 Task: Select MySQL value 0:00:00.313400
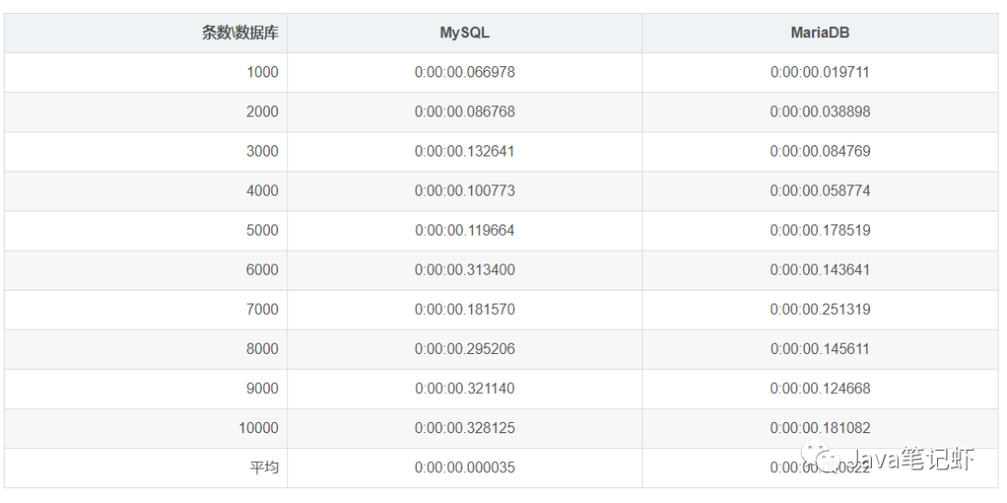point(464,269)
